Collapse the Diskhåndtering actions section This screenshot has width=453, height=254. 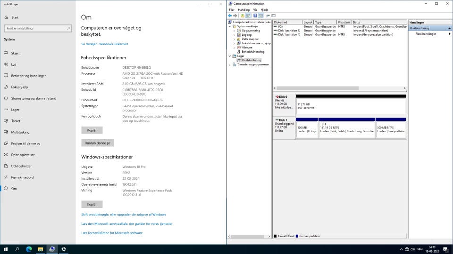coord(449,28)
